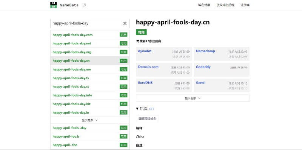Screen dimensions: 302x150
Task: Click the shopping cart icon beside 找到17家注册商
Action: coord(137,41)
